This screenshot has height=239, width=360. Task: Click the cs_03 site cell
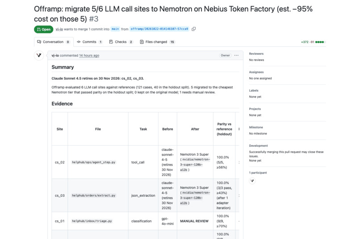(x=60, y=195)
